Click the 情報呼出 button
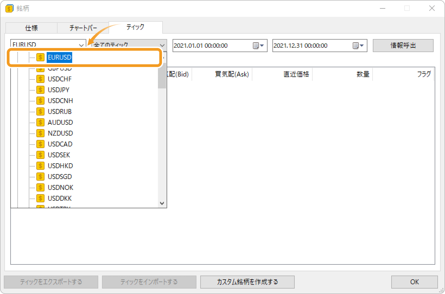 403,46
